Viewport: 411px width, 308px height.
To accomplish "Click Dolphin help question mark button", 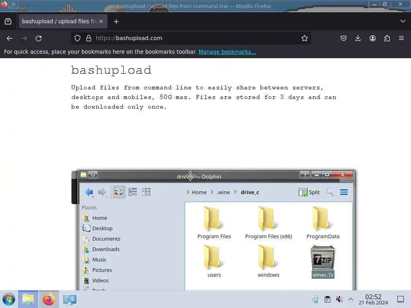I will tap(305, 175).
